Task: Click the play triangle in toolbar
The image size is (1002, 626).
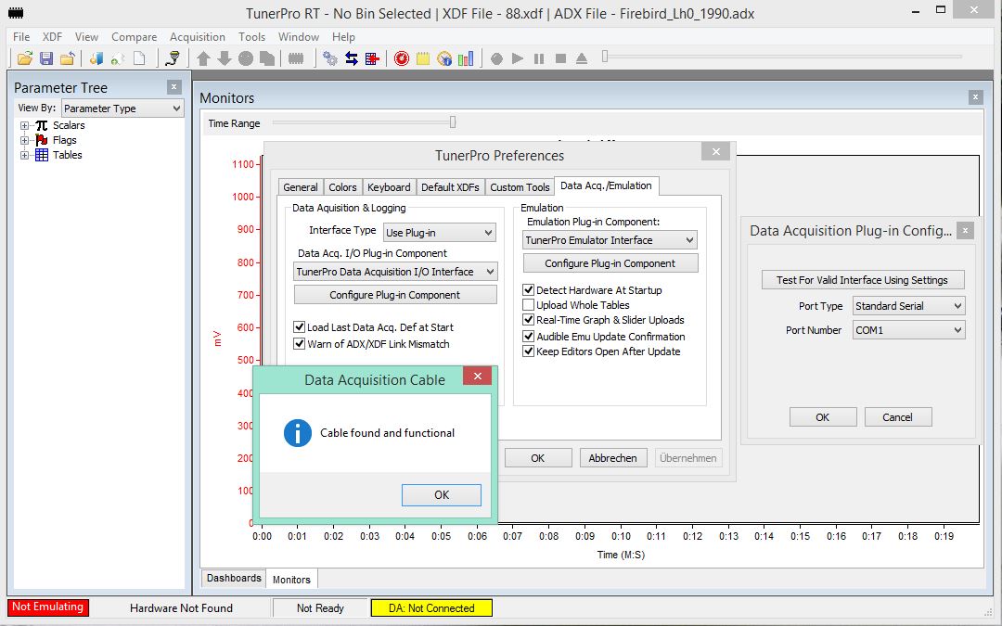Action: pos(518,58)
